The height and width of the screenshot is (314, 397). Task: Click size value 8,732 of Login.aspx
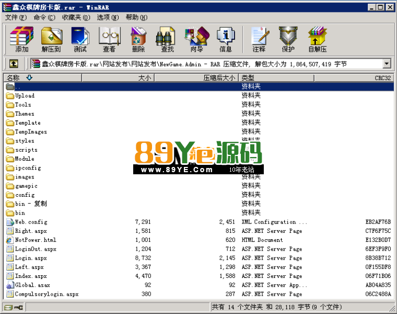pos(143,258)
